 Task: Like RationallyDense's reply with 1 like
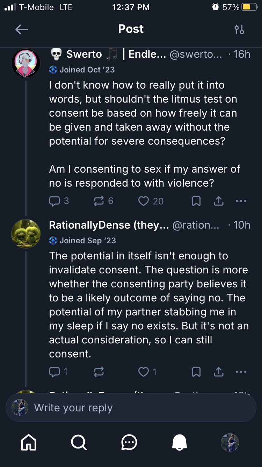point(144,372)
